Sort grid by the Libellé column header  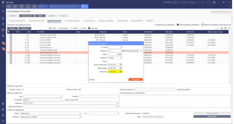(x=42, y=32)
